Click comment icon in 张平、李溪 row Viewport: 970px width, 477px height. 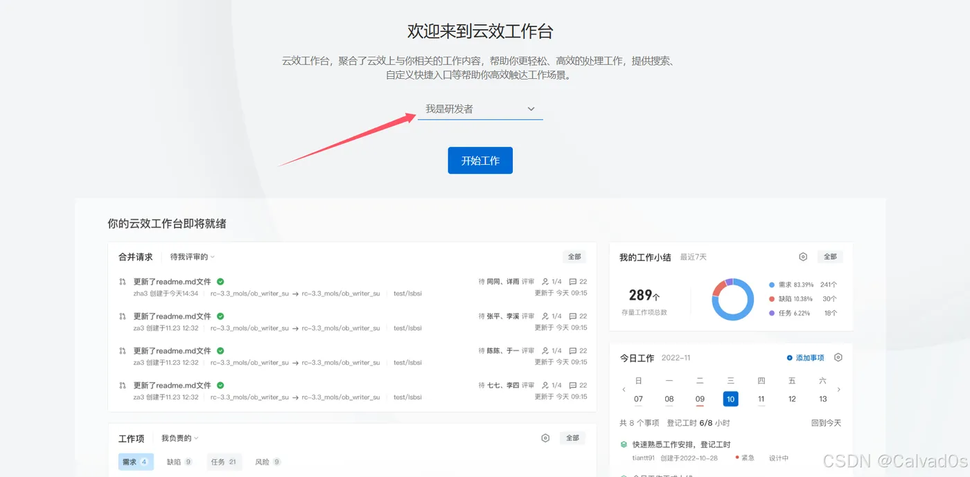click(x=573, y=316)
